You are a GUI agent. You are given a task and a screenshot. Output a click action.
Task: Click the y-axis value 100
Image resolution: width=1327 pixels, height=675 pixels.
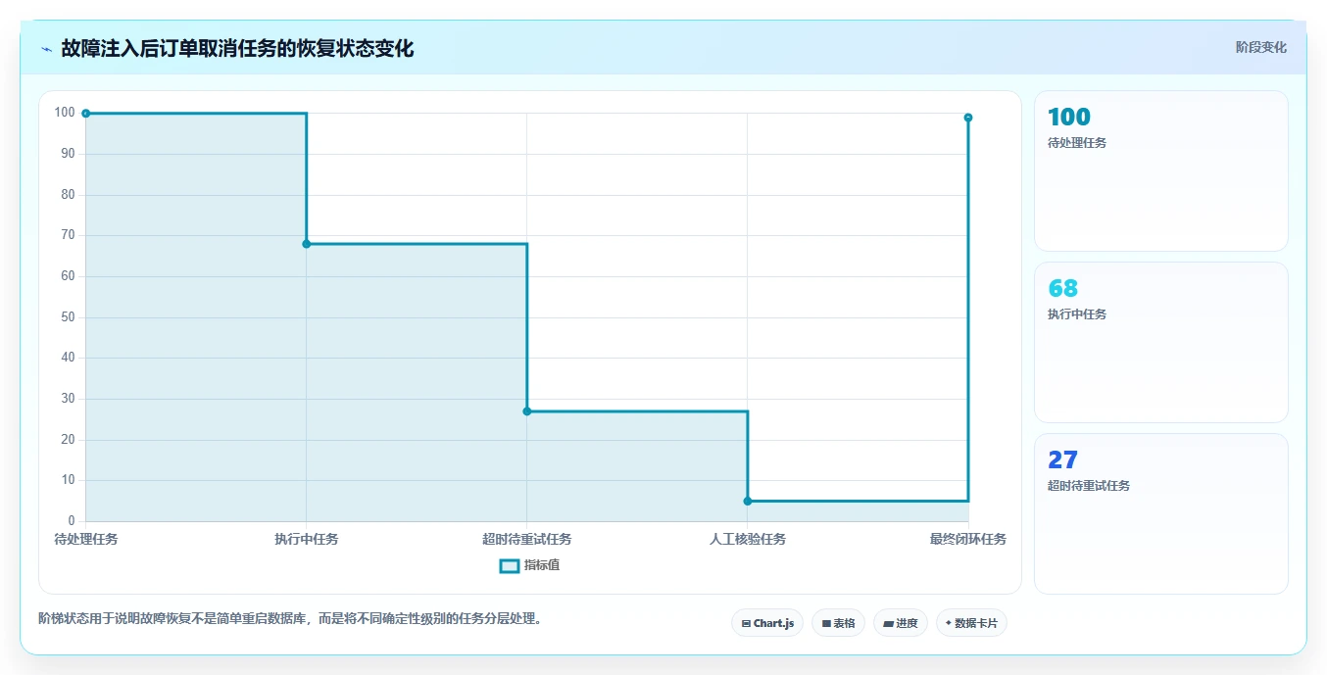65,113
